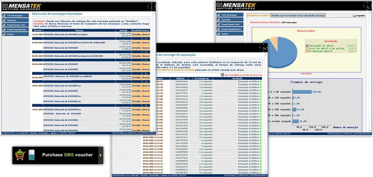Open Detalles for the 06.06.2008 message
The width and height of the screenshot is (373, 177).
[136, 56]
